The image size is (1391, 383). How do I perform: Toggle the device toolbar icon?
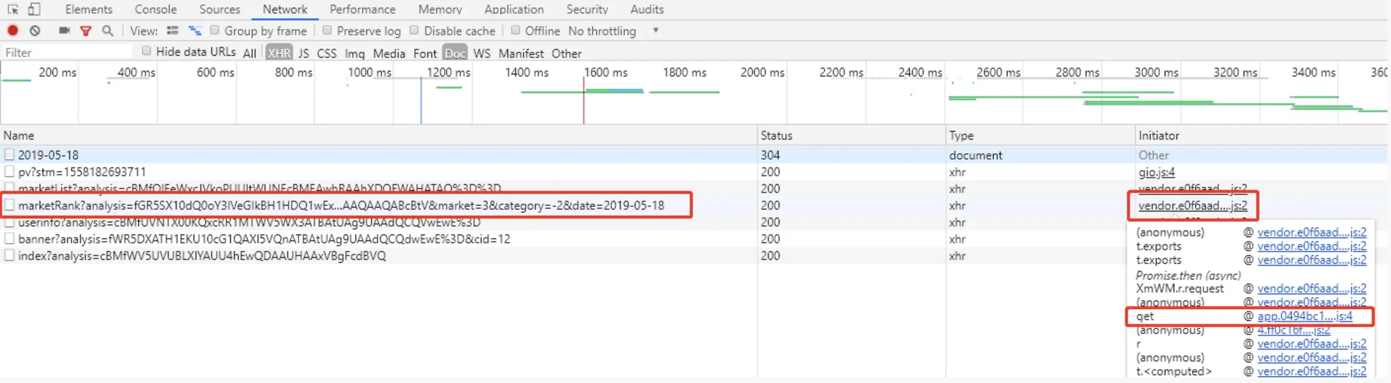(x=34, y=9)
